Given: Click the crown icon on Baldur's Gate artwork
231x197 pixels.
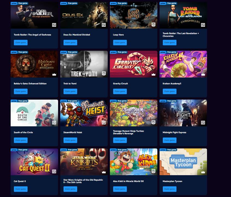Looking at the screenshot, I should [54, 74].
